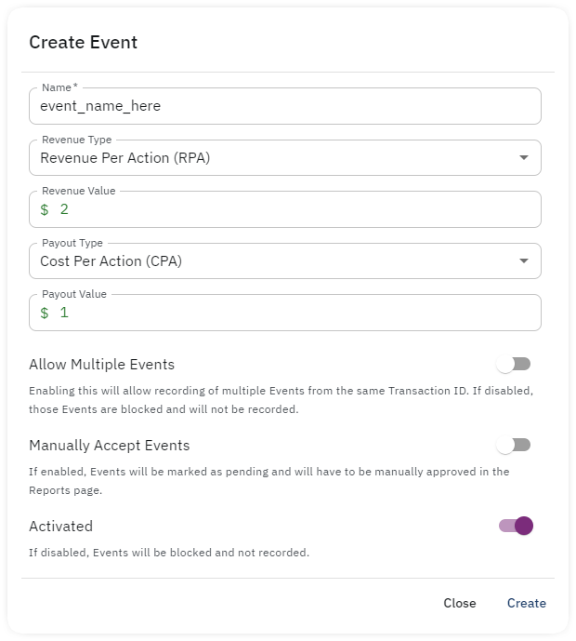
Task: Click the Revenue Value input field
Action: [285, 209]
